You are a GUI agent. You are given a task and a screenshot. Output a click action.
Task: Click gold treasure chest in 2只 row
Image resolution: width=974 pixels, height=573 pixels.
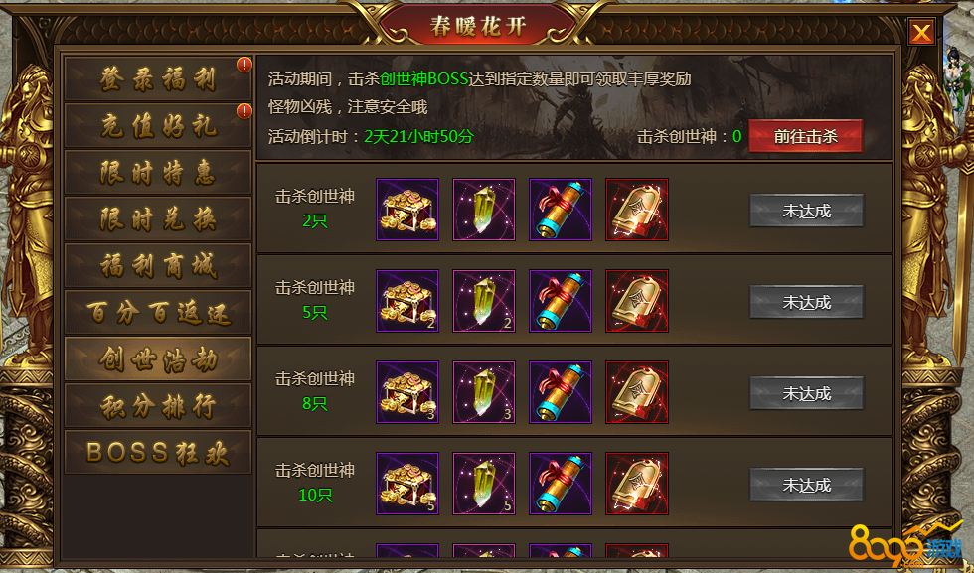click(x=407, y=210)
